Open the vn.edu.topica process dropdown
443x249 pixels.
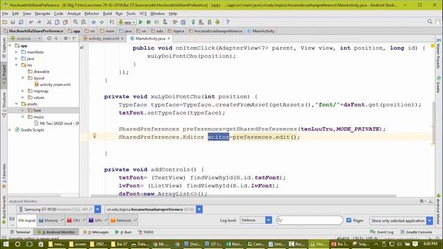point(199,209)
